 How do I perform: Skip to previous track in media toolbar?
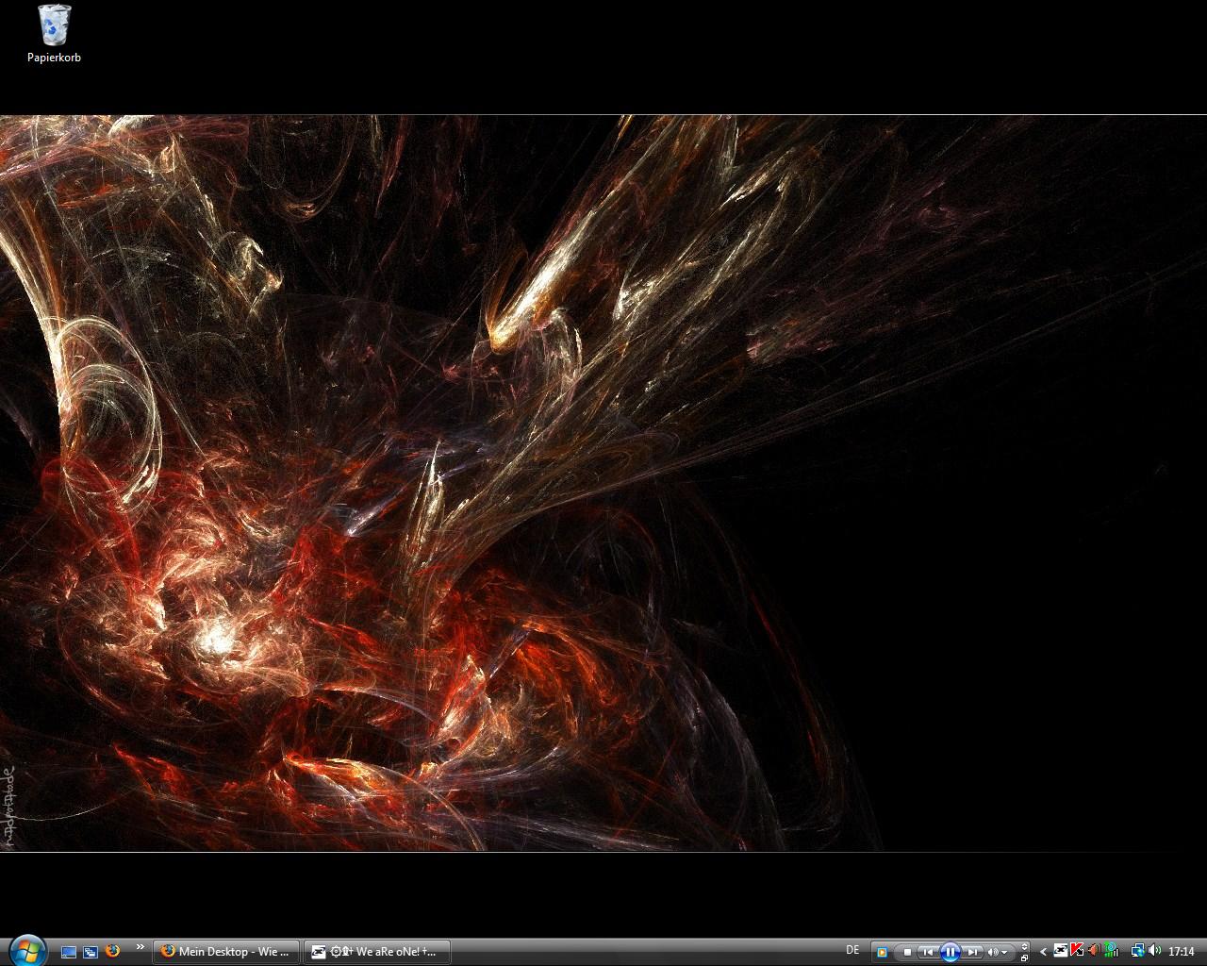928,952
